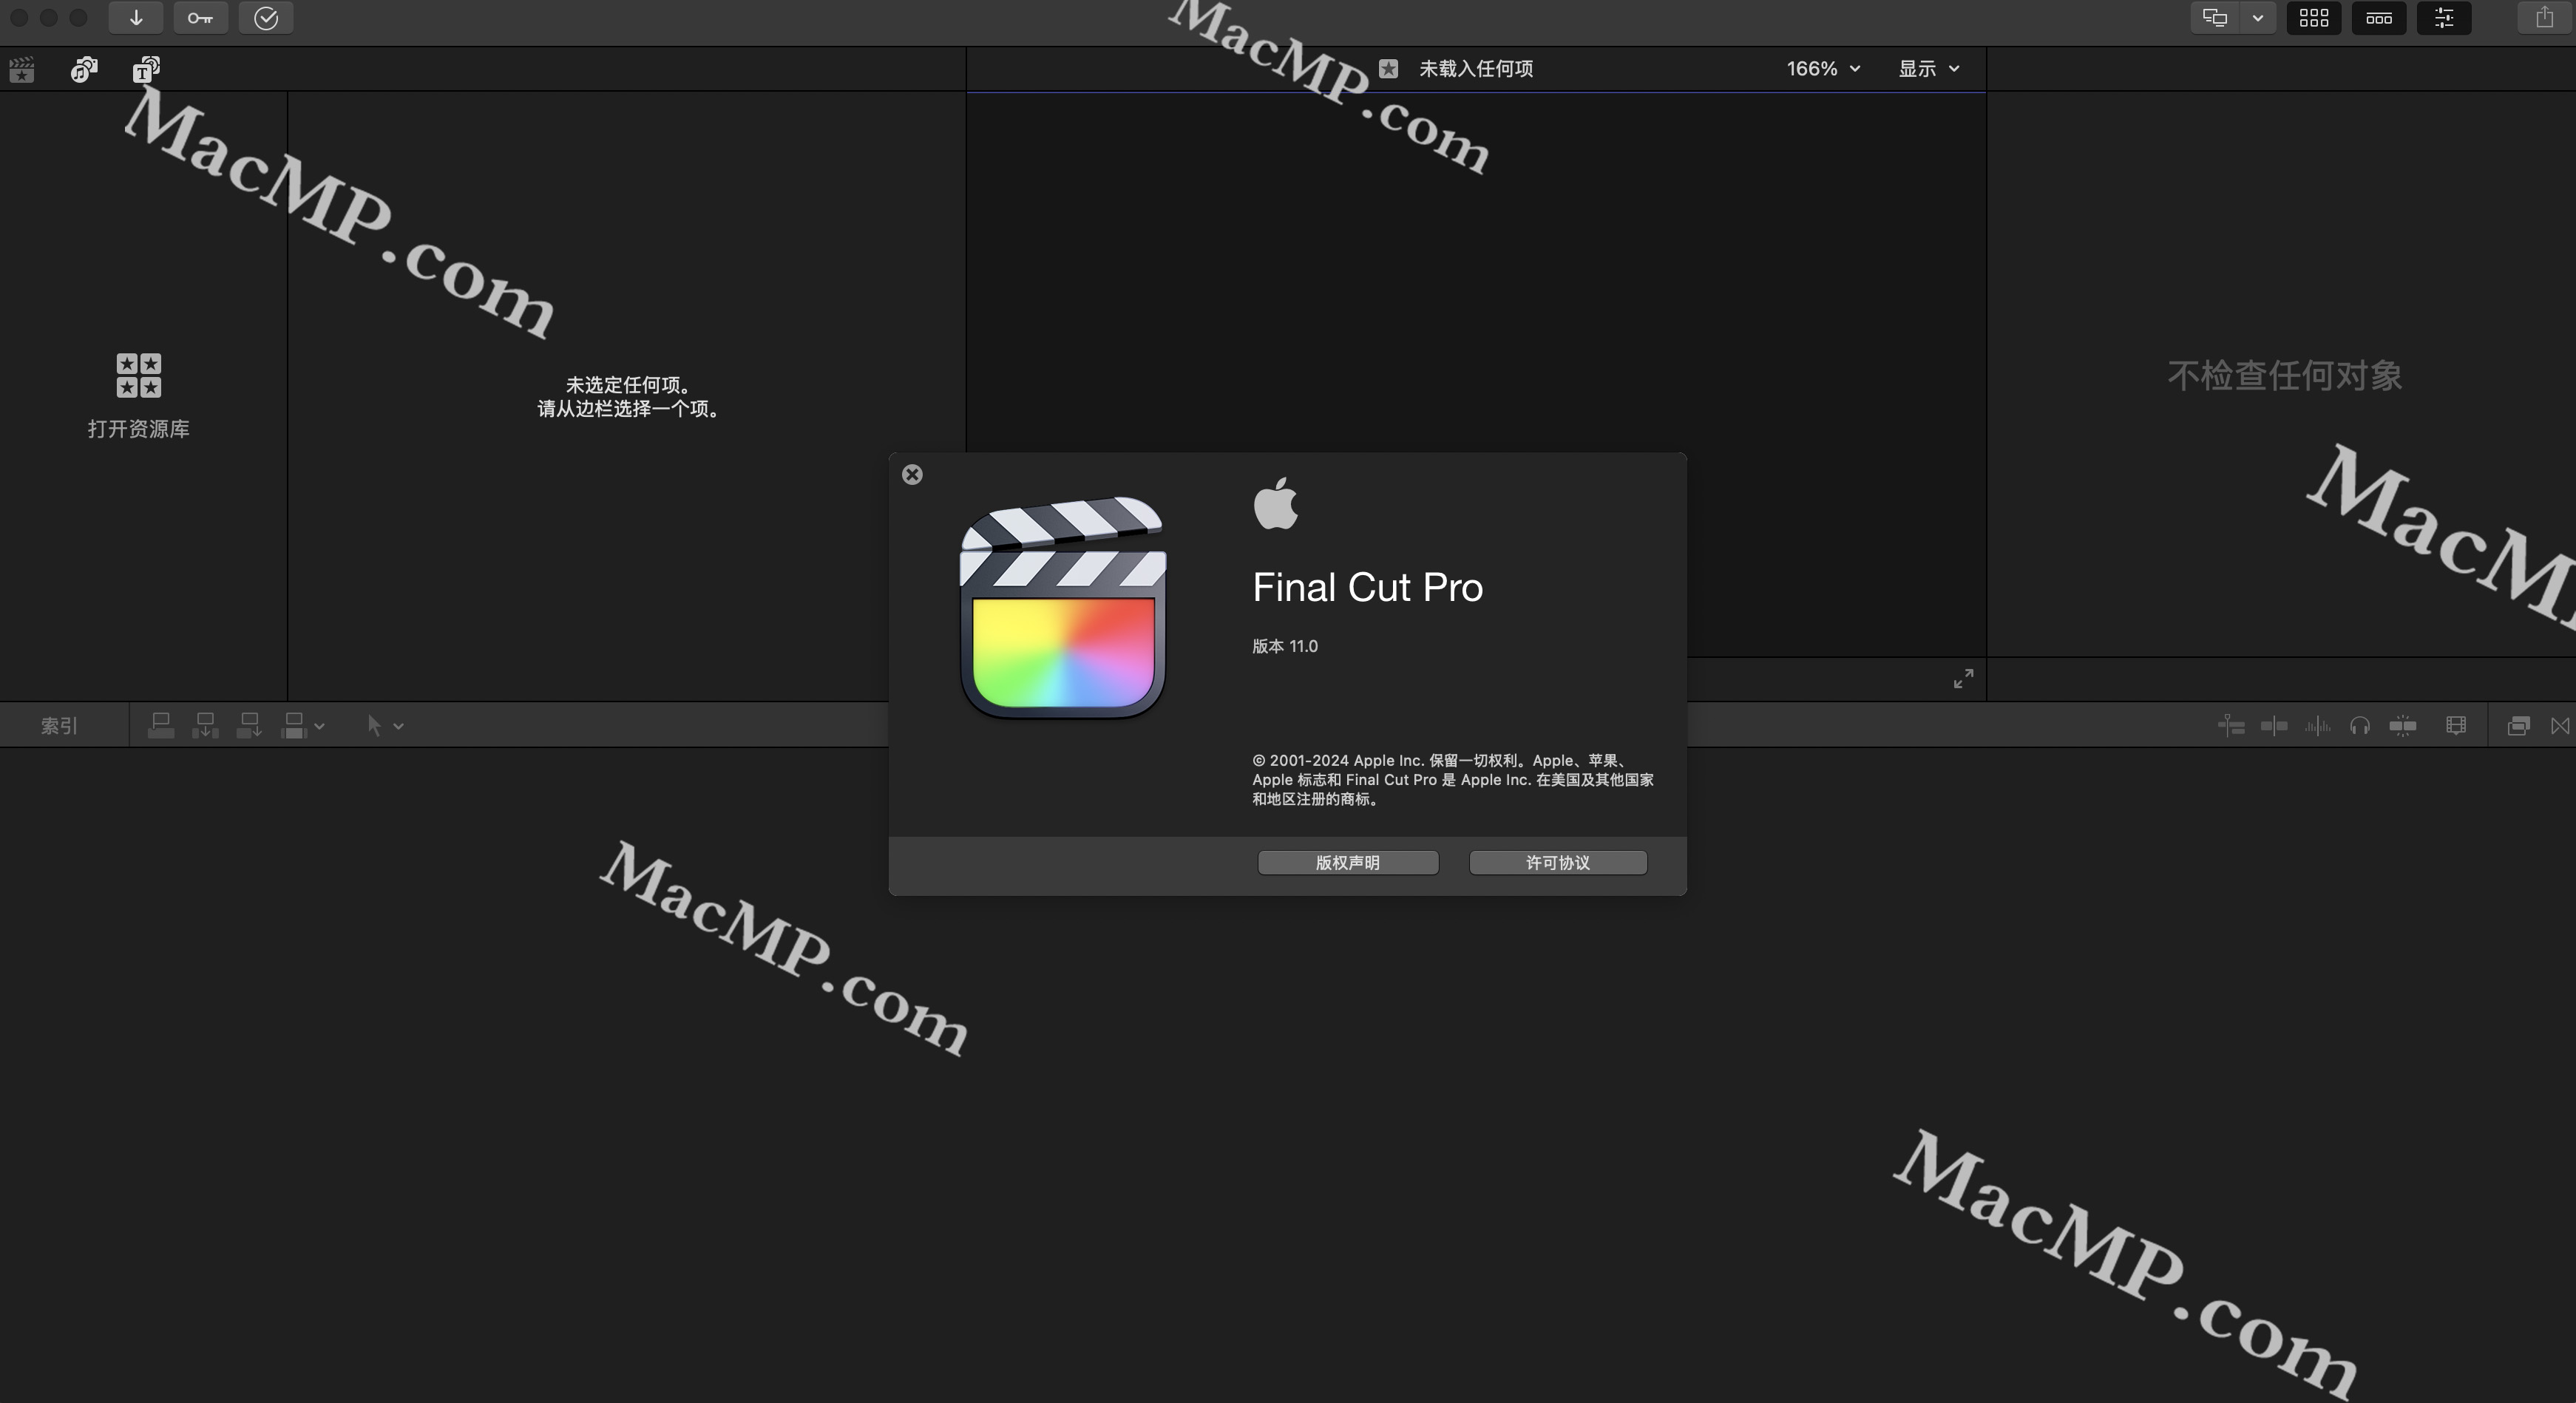Click the Share export button
This screenshot has height=1403, width=2576.
2544,18
